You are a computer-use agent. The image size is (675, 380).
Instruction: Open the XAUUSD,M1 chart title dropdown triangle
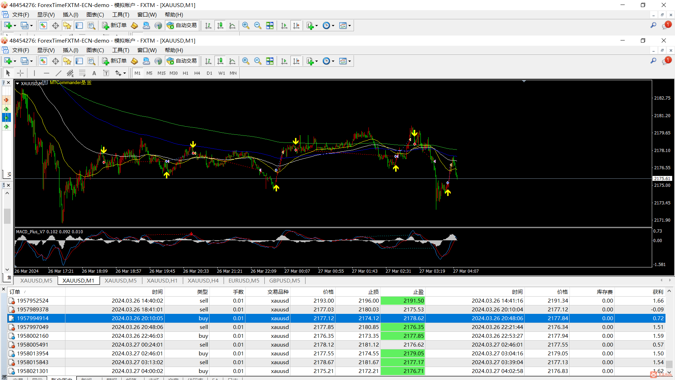coord(17,83)
